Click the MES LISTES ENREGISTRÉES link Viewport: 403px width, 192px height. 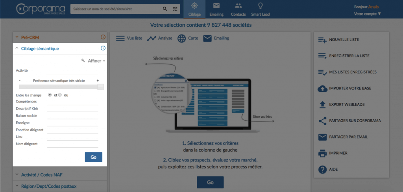(353, 72)
